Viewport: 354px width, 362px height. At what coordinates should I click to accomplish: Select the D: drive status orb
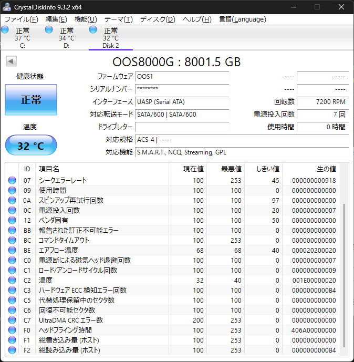(49, 30)
